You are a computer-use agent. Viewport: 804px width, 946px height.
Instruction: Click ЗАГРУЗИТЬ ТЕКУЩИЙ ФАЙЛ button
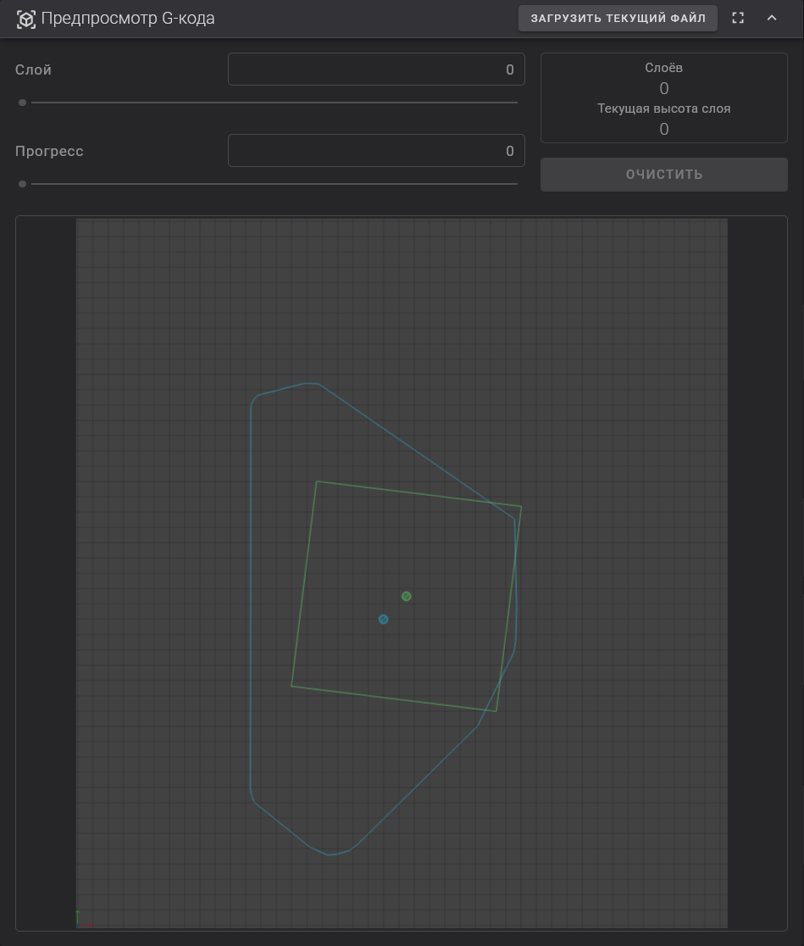618,18
